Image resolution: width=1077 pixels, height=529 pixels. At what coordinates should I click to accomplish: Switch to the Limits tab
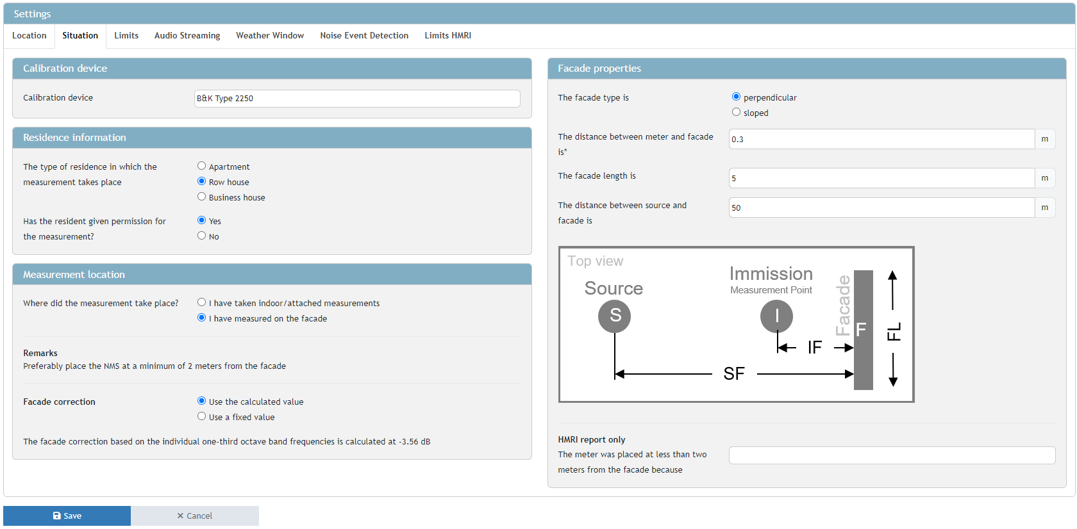click(x=126, y=36)
